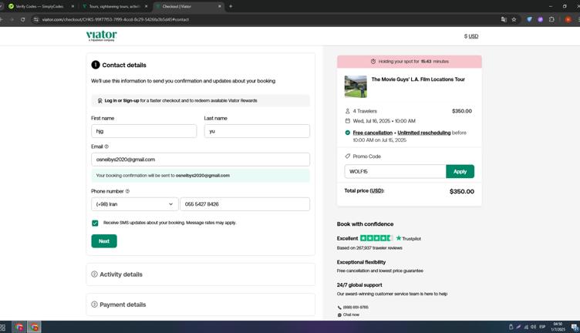The width and height of the screenshot is (580, 333).
Task: Click the second Chrome icon in the taskbar
Action: (35, 327)
